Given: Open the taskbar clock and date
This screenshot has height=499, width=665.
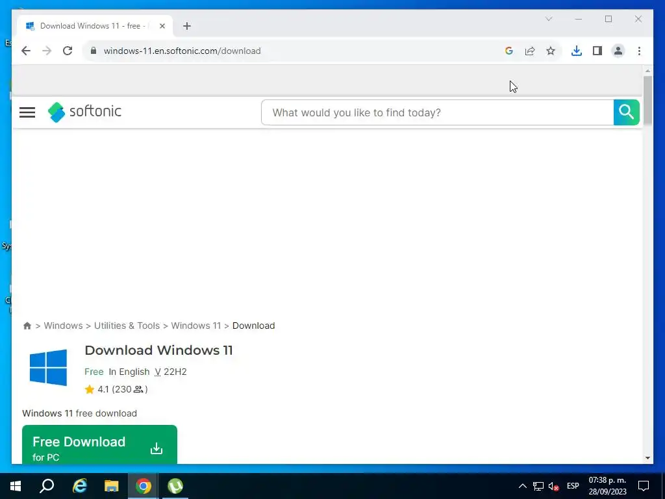Looking at the screenshot, I should [x=607, y=486].
